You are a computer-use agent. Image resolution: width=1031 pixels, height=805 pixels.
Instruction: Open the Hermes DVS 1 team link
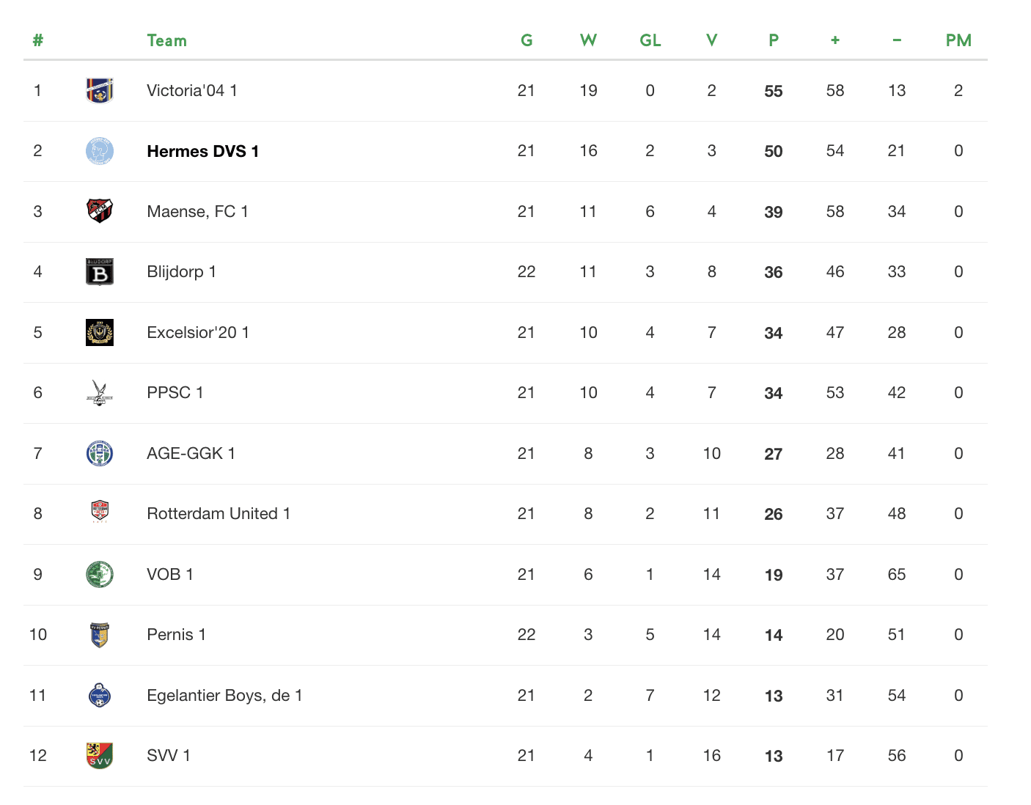pos(203,151)
